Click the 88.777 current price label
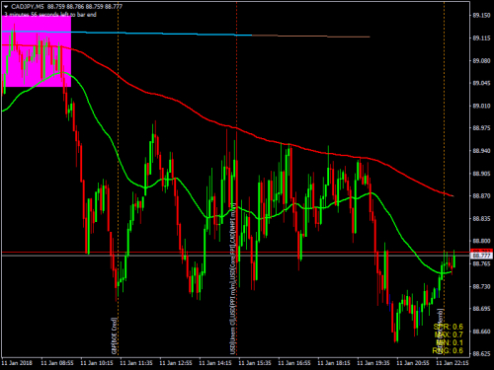Image resolution: width=494 pixels, height=370 pixels. click(481, 256)
